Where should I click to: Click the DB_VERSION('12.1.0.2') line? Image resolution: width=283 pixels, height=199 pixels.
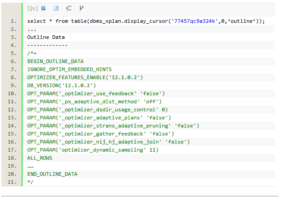pyautogui.click(x=61, y=85)
